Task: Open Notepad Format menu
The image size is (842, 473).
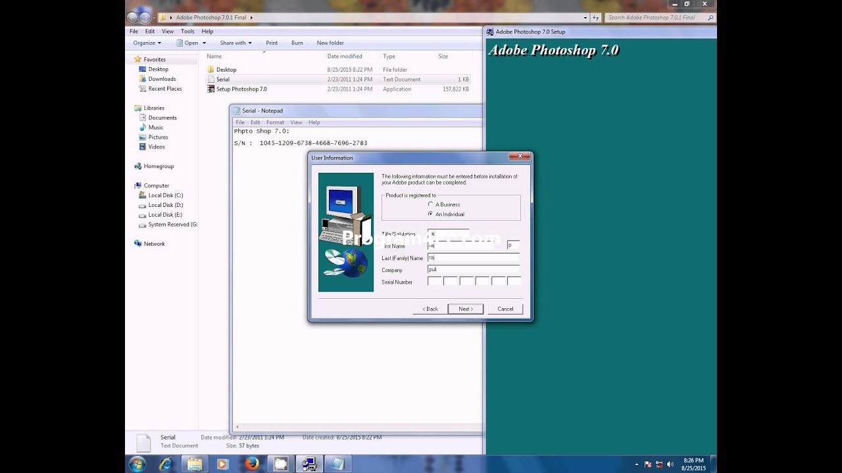Action: [275, 122]
